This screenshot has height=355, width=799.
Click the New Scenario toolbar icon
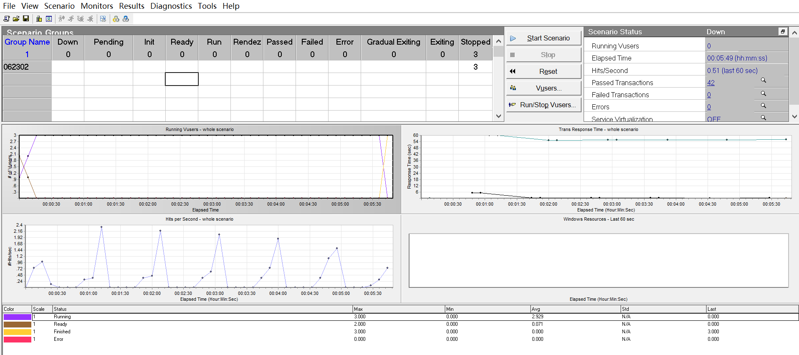point(6,19)
